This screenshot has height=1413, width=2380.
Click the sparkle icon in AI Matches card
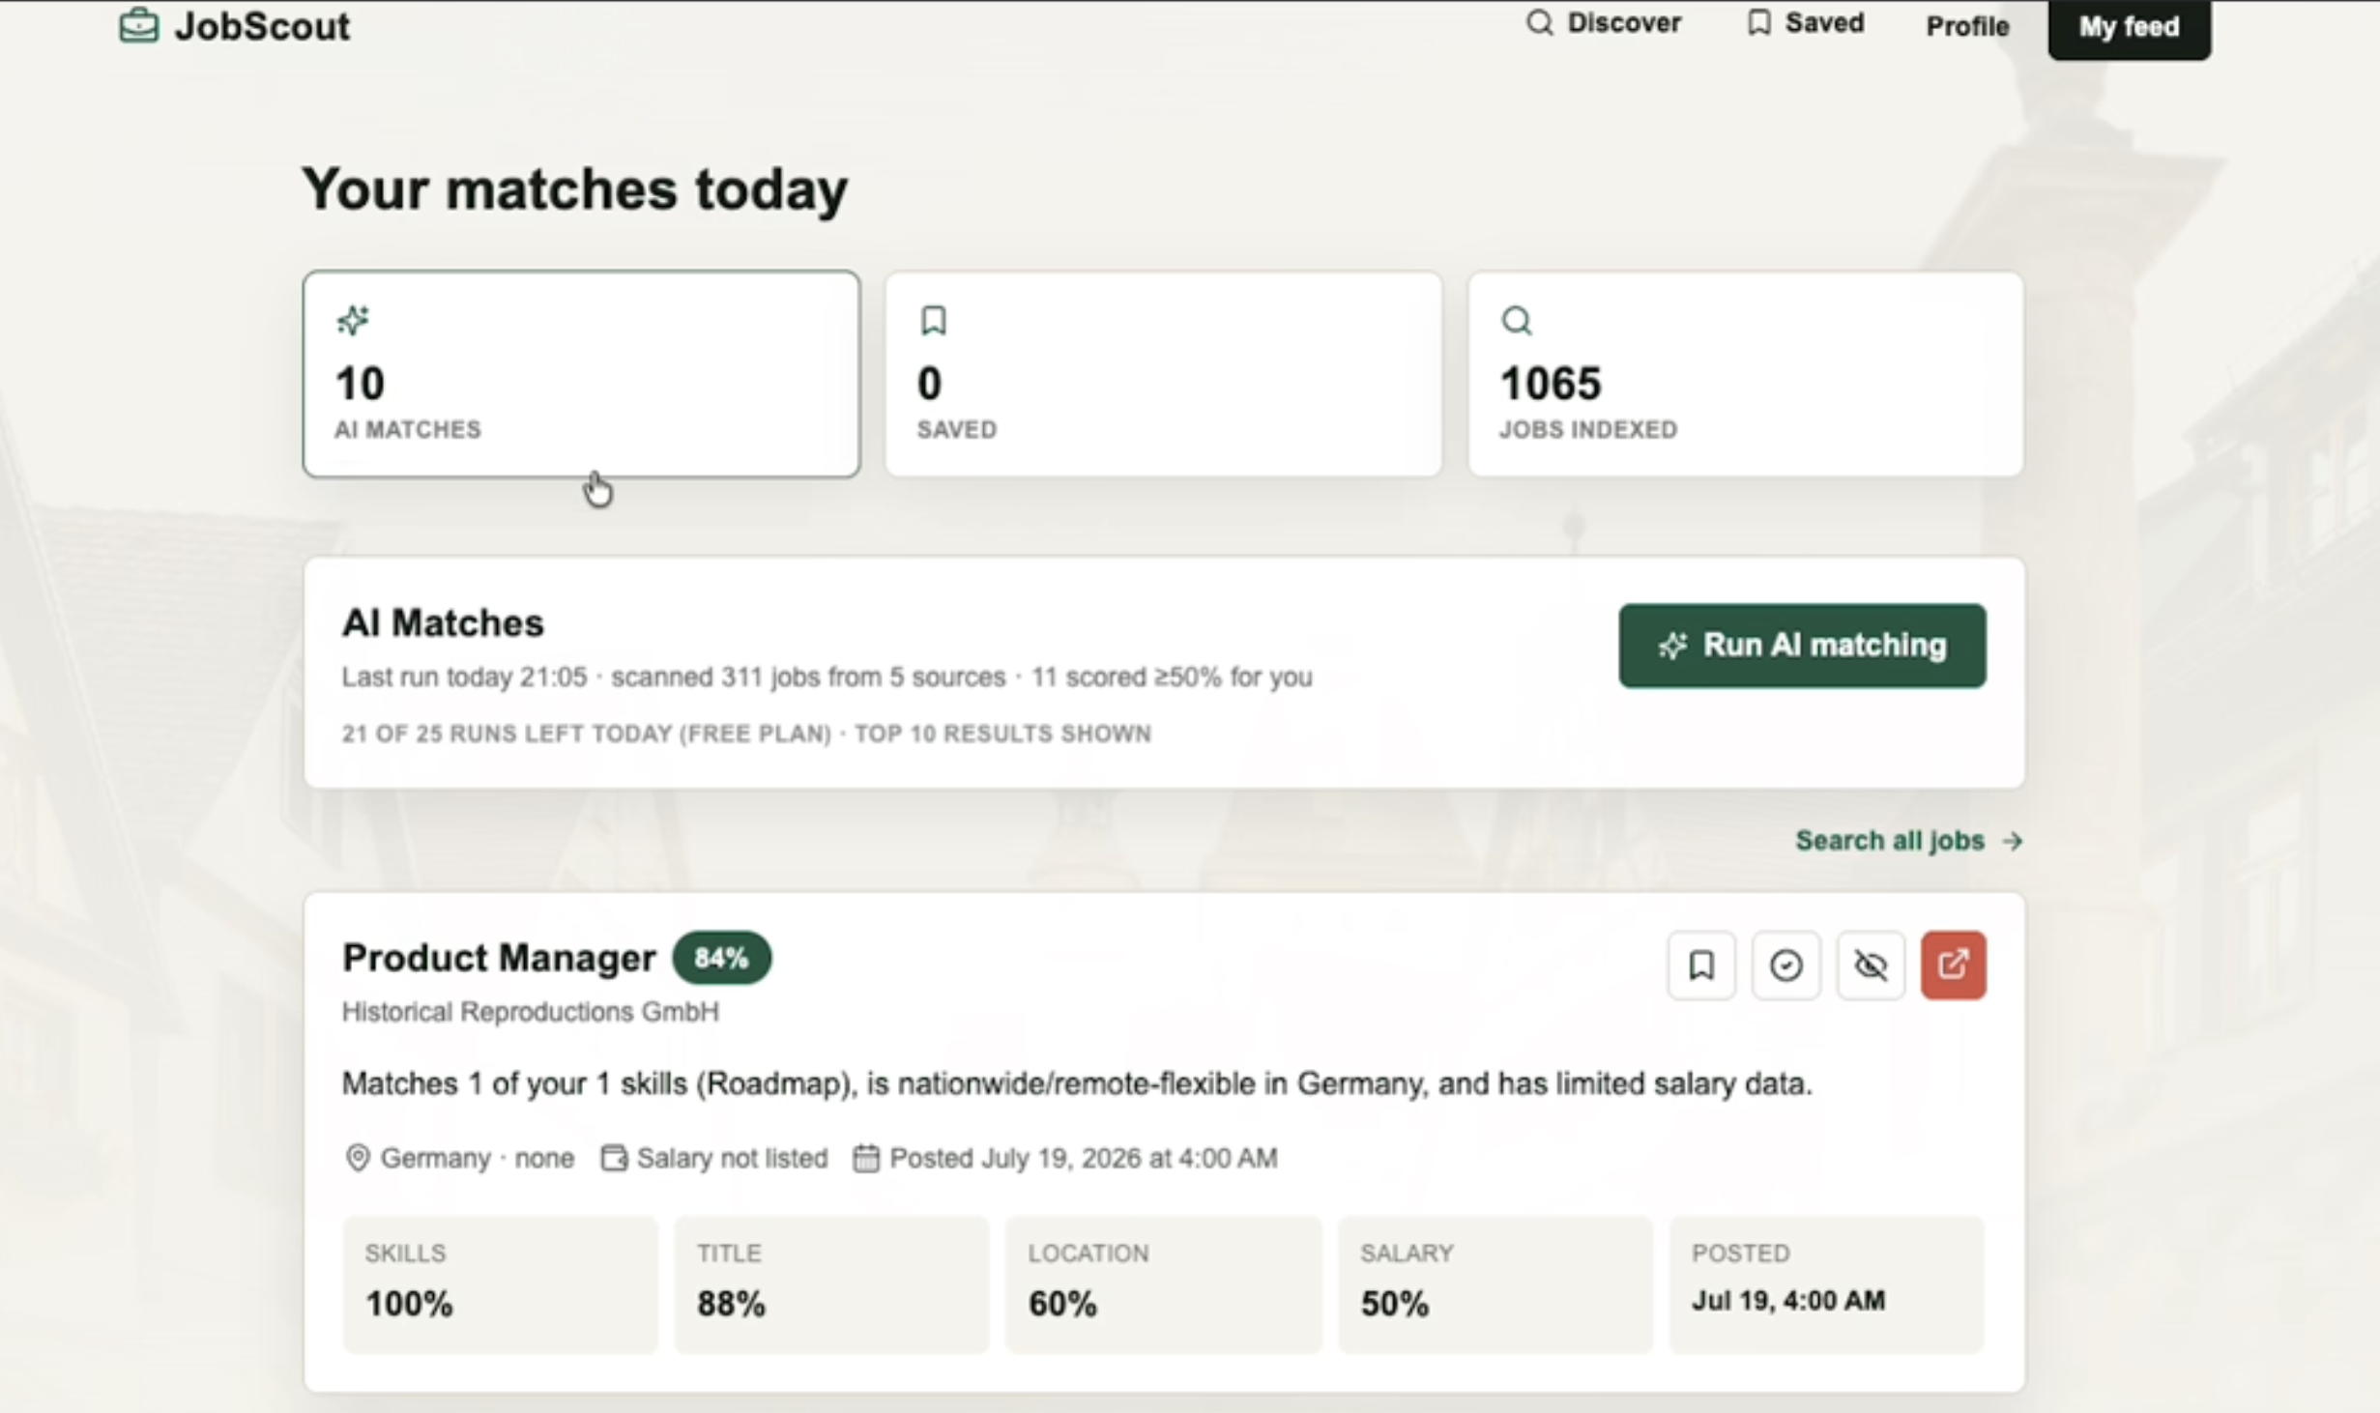[x=353, y=320]
